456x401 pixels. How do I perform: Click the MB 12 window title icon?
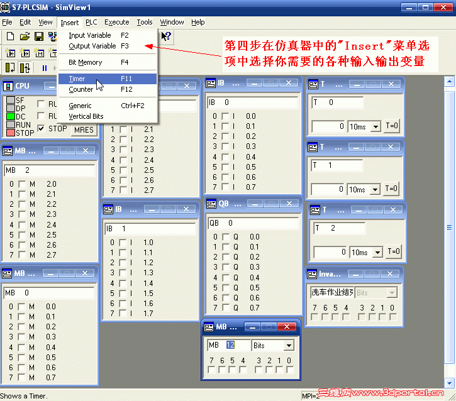pos(209,327)
